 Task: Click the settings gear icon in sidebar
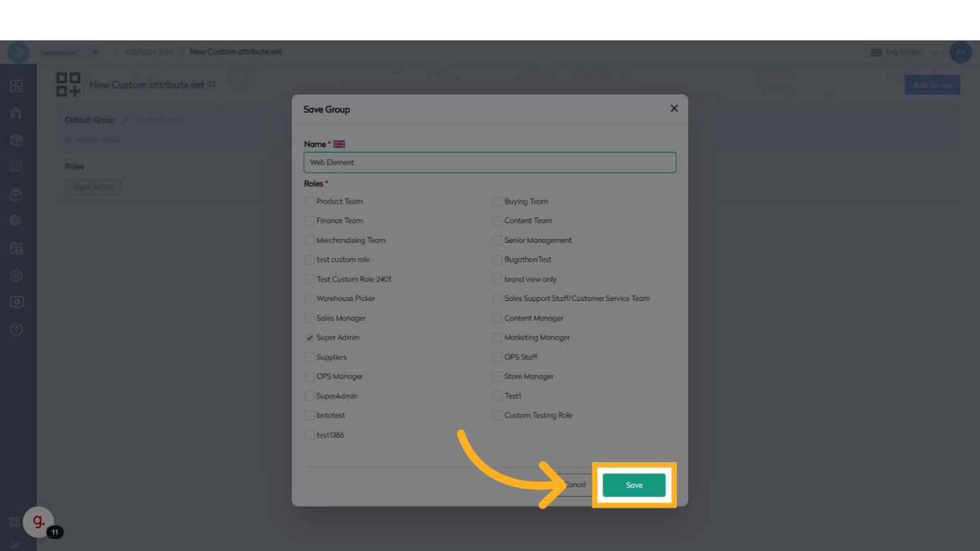coord(16,275)
